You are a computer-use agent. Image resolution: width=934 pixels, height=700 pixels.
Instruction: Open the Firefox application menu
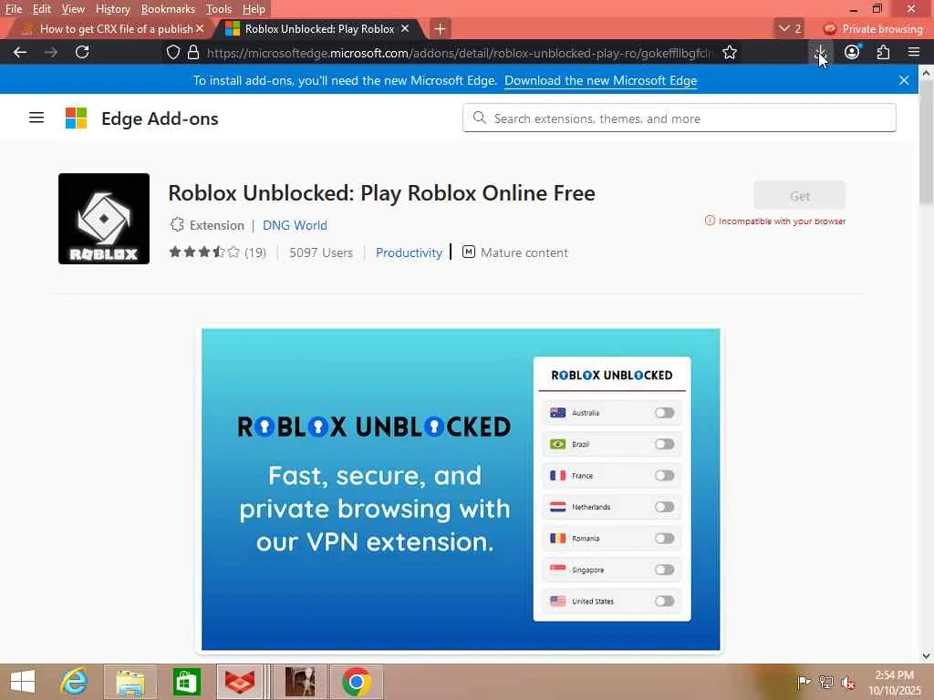pyautogui.click(x=914, y=52)
